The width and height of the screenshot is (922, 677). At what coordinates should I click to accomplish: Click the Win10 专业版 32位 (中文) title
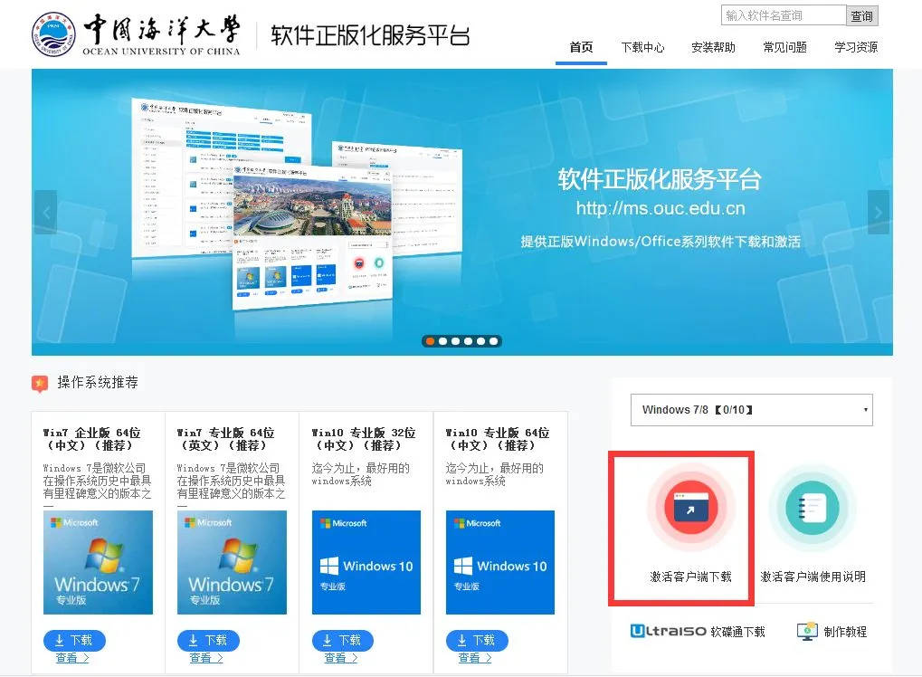click(364, 439)
